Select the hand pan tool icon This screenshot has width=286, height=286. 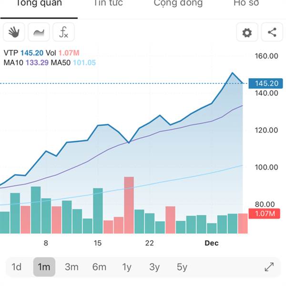coord(14,32)
